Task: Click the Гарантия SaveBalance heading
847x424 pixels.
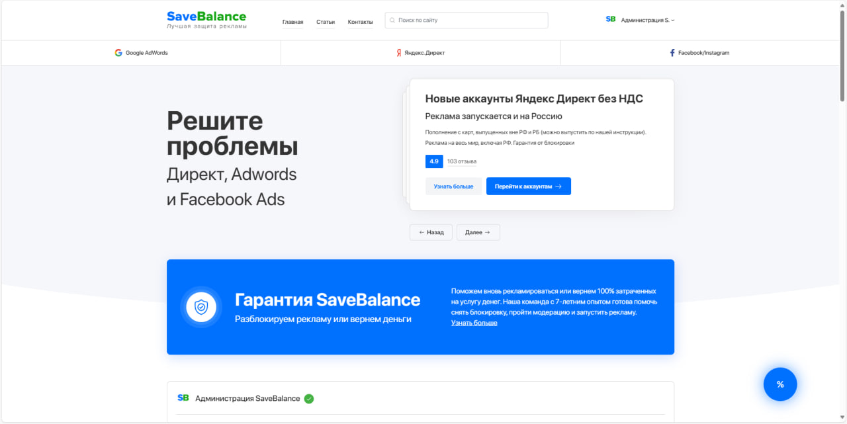Action: tap(328, 300)
